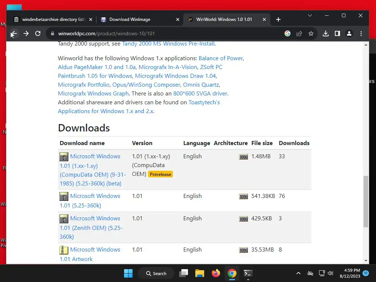The width and height of the screenshot is (376, 282).
Task: Click the File size column header
Action: click(x=262, y=143)
